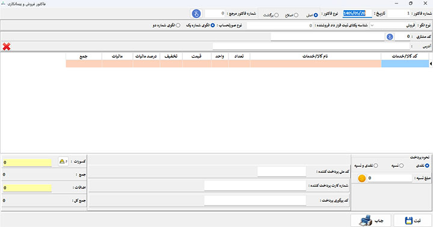Click the مالیات column header
The image size is (433, 227).
point(117,56)
